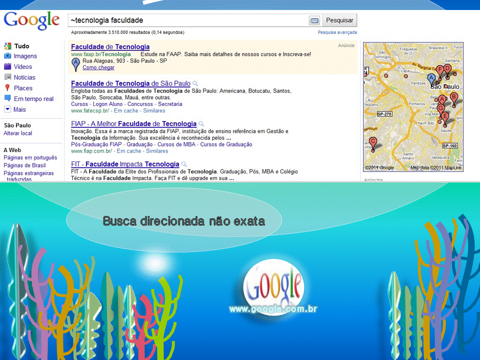Click the Em tempo real speech icon
480x360 pixels.
[7, 98]
